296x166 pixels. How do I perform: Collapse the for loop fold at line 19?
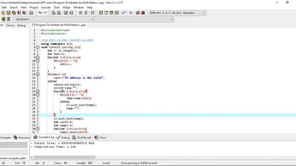38,91
